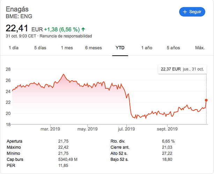Switch chart to 1 año

click(x=147, y=48)
